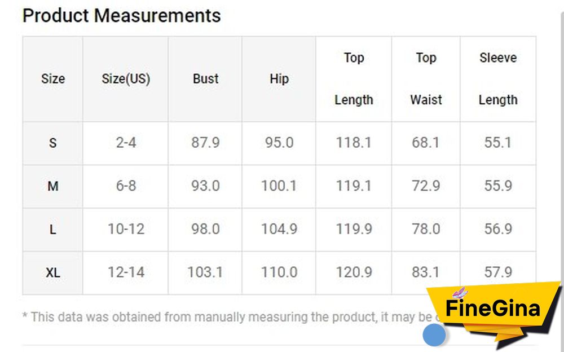Click the M size row label
The width and height of the screenshot is (564, 352).
(52, 186)
